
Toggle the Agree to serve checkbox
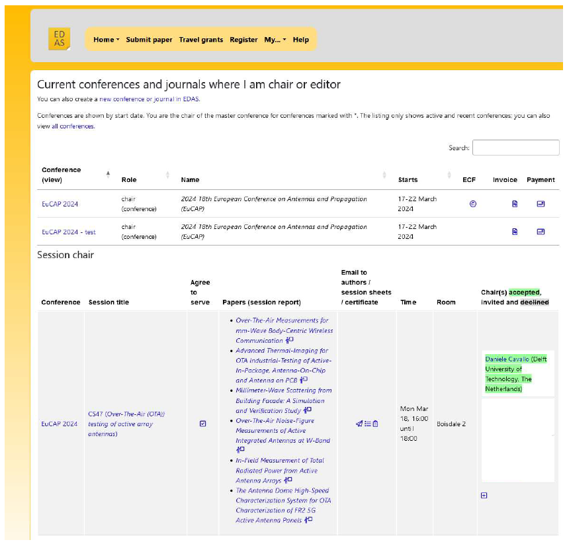tap(203, 424)
